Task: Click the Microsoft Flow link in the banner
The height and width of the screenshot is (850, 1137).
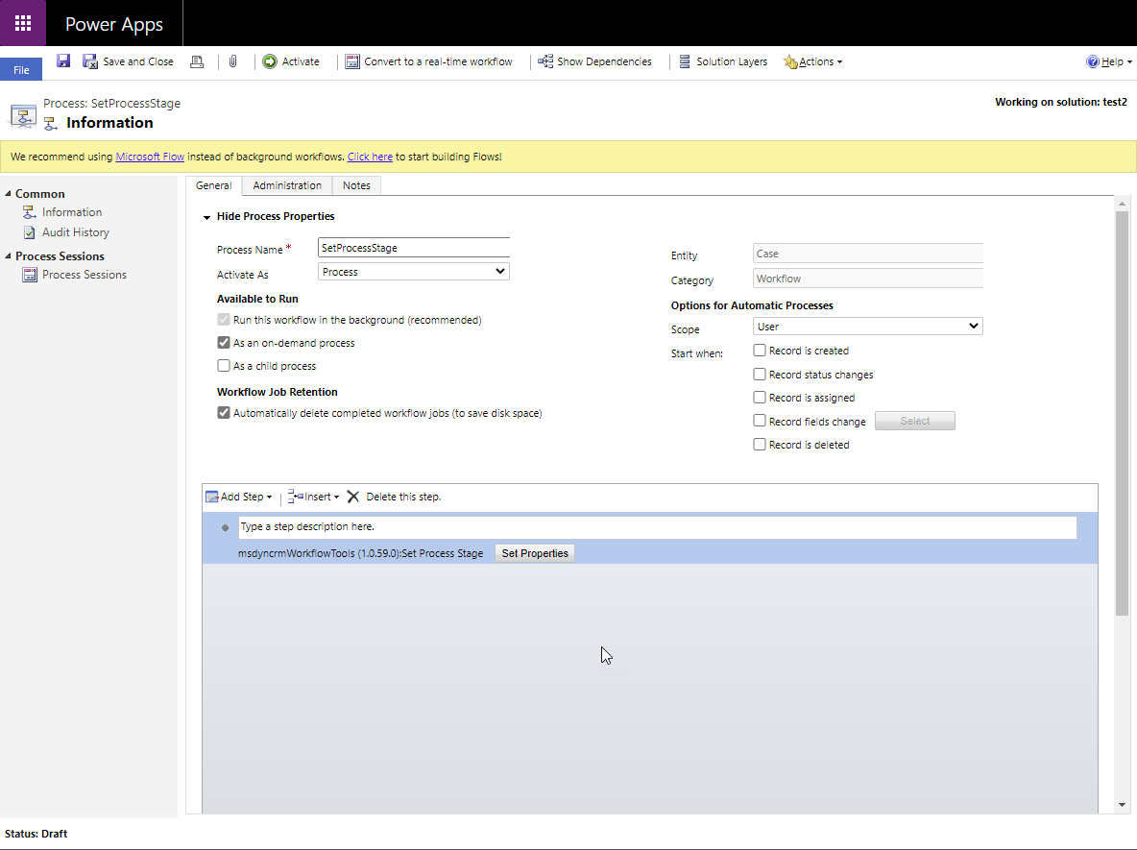Action: pyautogui.click(x=149, y=156)
